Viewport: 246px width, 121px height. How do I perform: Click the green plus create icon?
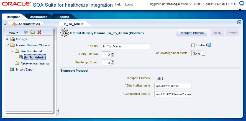26,32
